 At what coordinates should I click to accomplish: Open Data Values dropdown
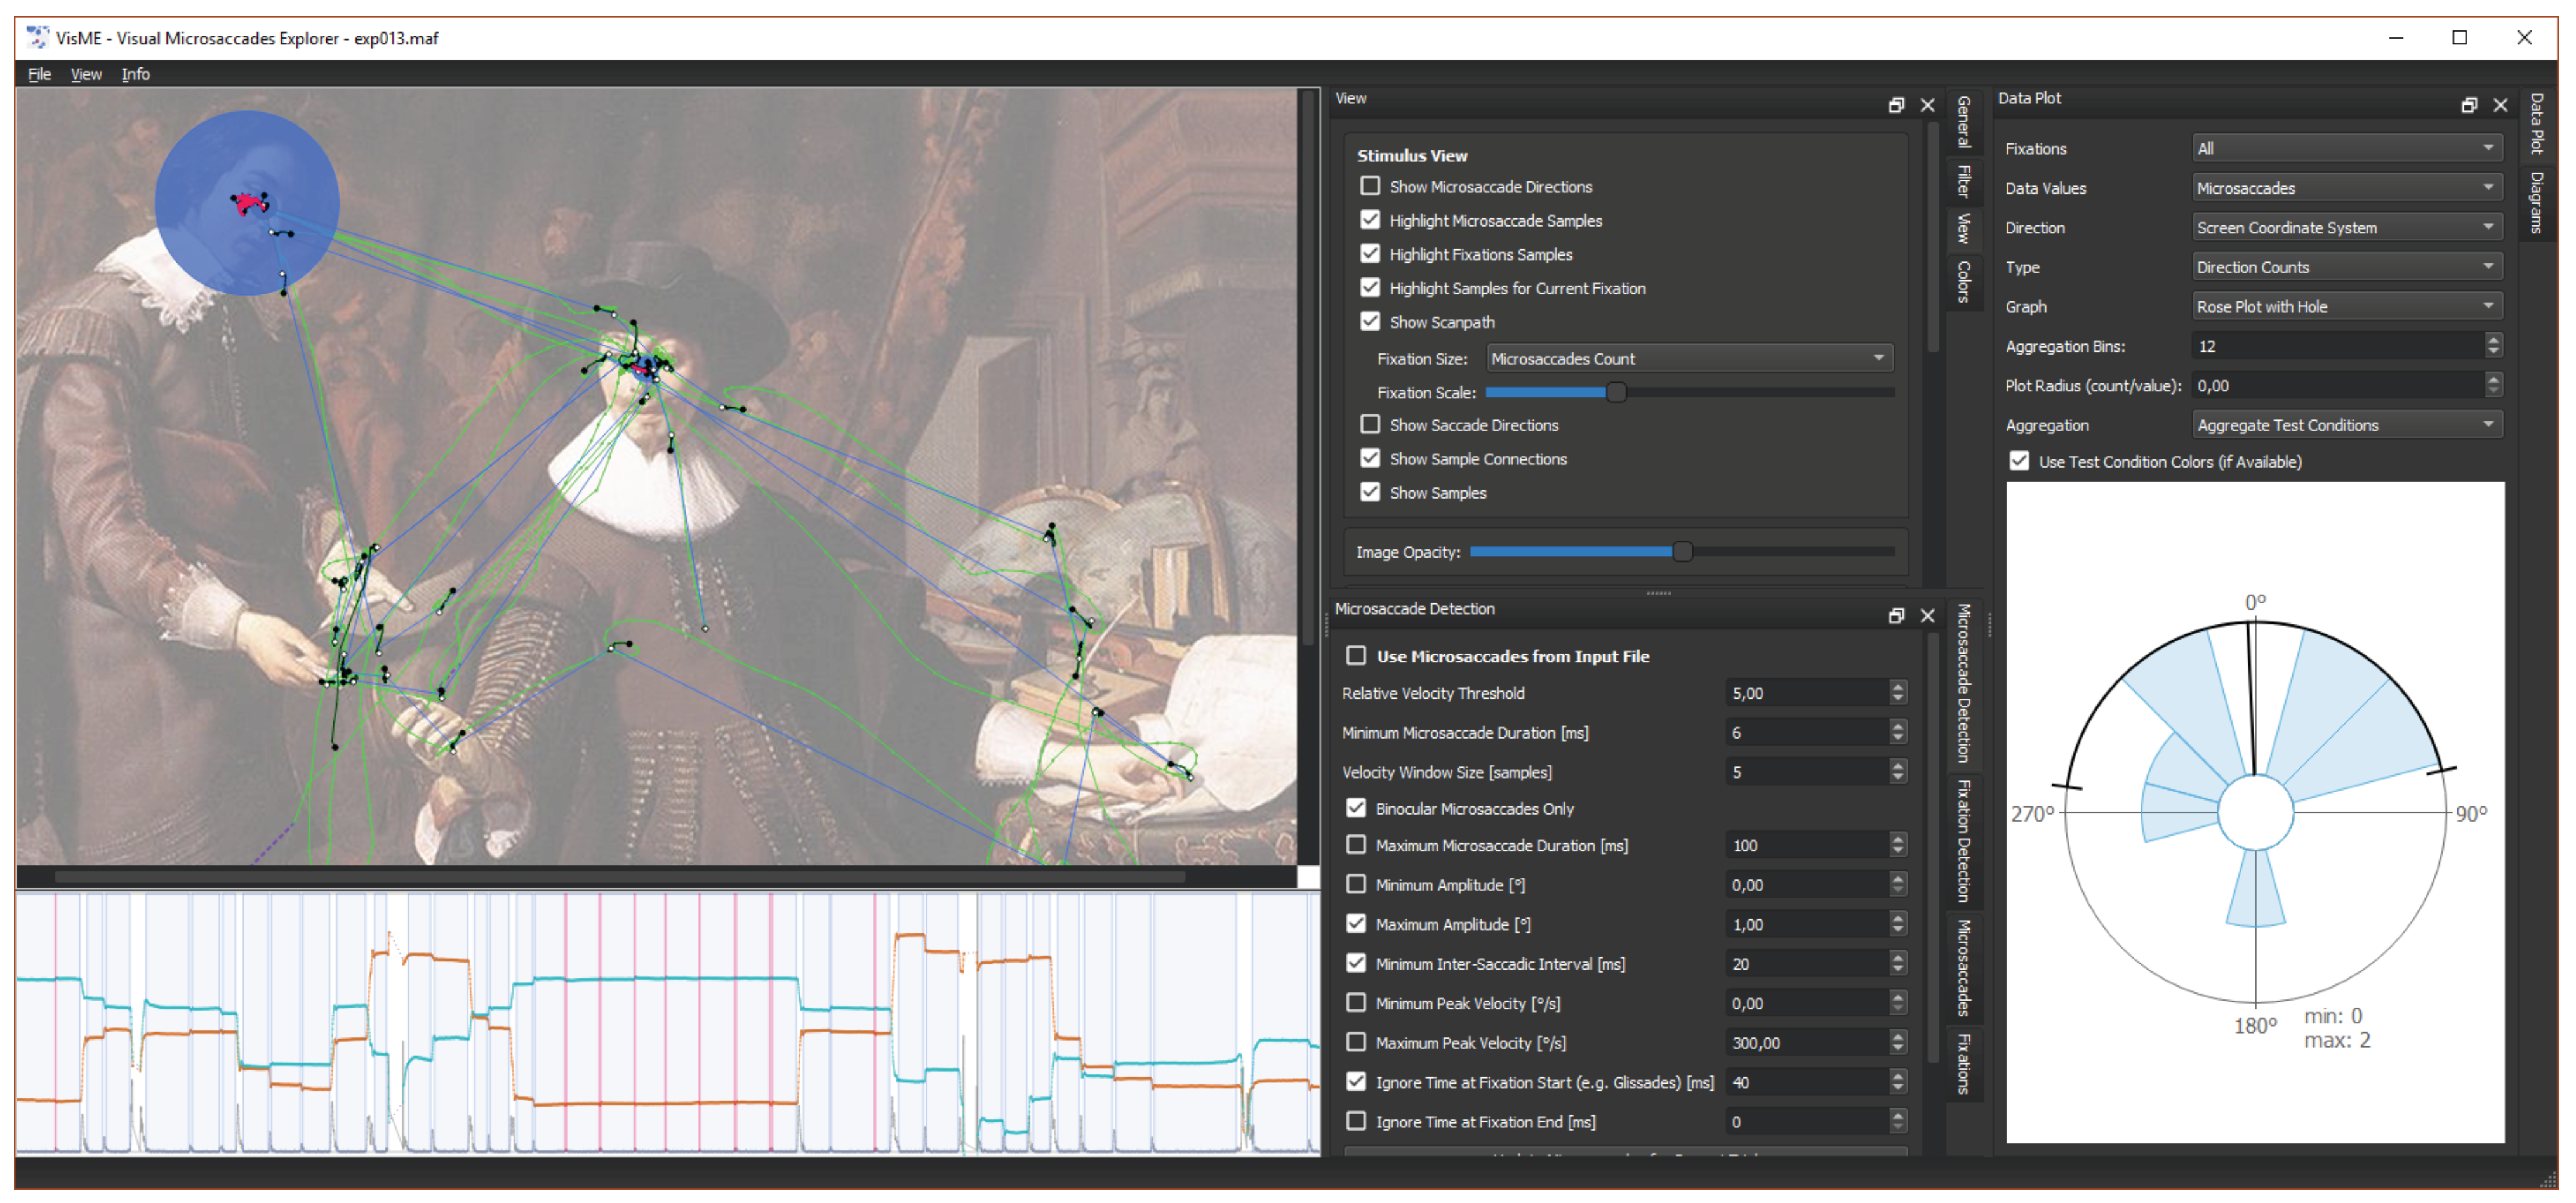pos(2346,188)
